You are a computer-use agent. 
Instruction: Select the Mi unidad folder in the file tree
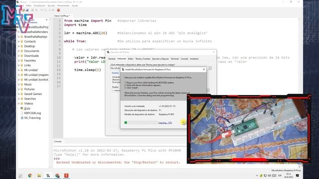tap(31, 70)
